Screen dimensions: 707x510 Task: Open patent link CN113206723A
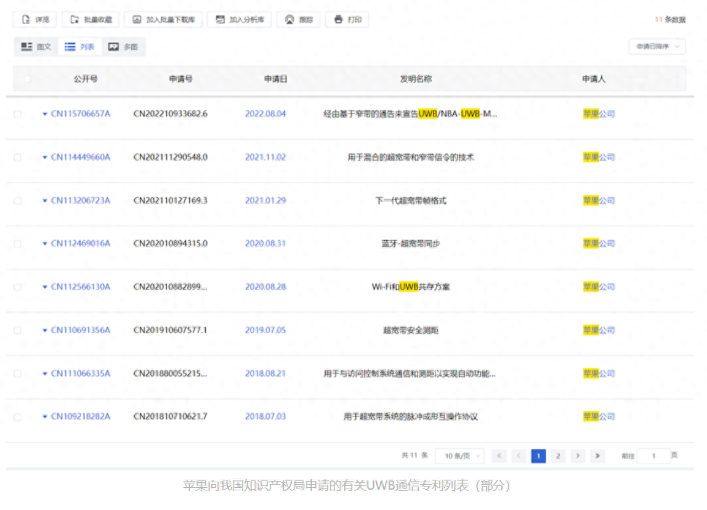tap(81, 200)
